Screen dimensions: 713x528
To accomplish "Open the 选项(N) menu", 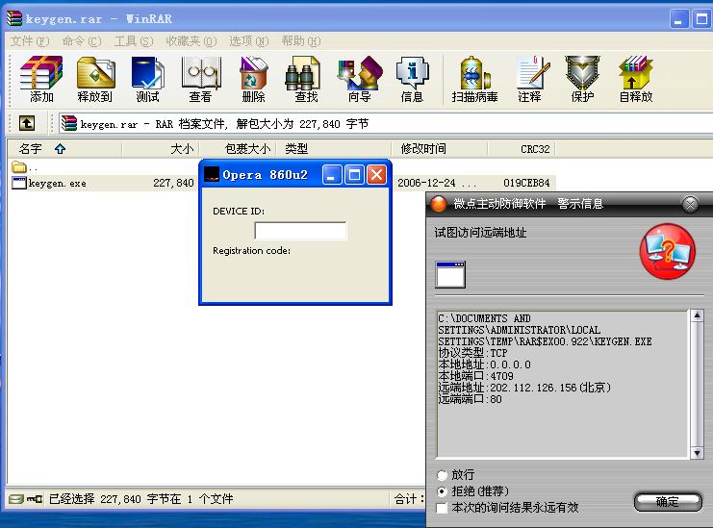I will pyautogui.click(x=248, y=41).
